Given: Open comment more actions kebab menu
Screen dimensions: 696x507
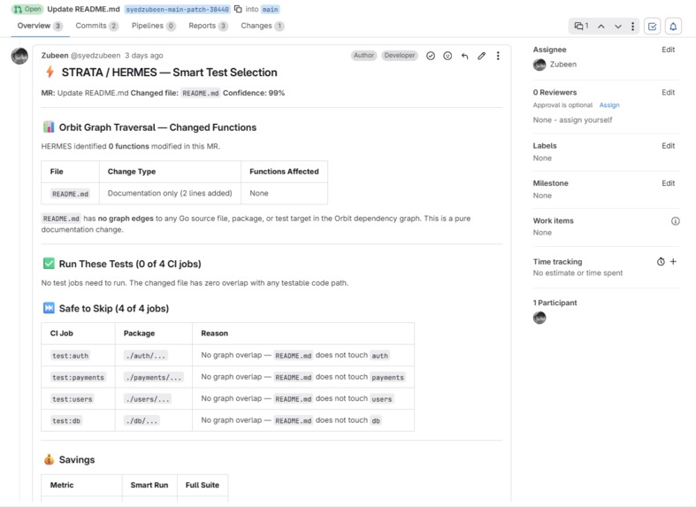Looking at the screenshot, I should (498, 56).
